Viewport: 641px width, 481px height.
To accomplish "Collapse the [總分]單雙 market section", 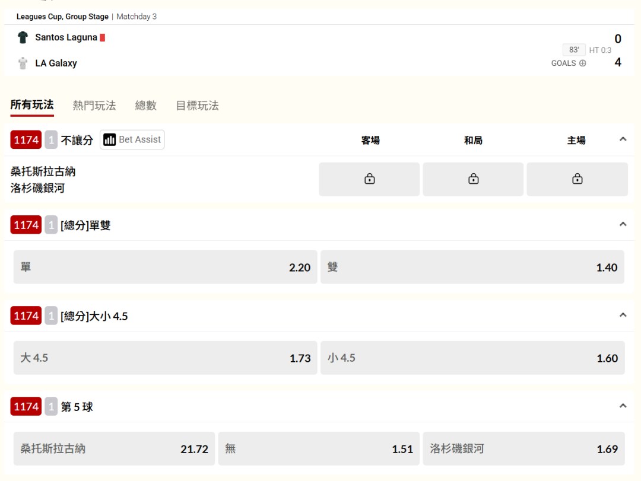I will point(623,224).
